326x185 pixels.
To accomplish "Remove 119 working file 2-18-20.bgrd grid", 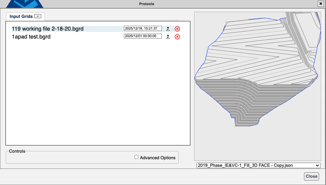I will click(177, 29).
